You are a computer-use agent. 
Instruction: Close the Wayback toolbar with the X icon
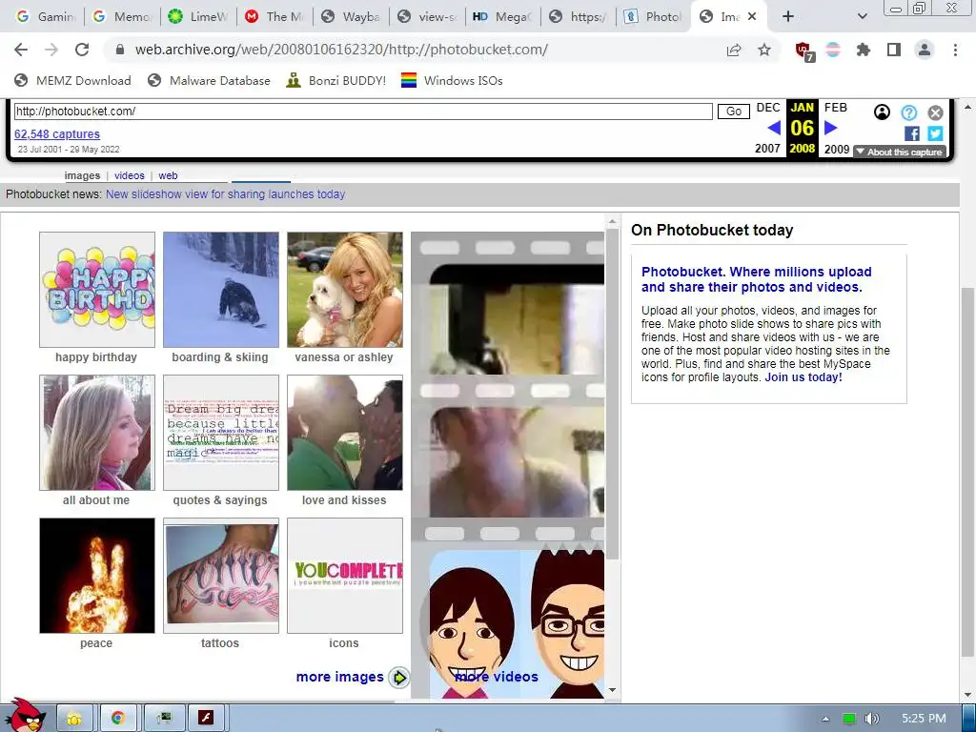(x=936, y=112)
